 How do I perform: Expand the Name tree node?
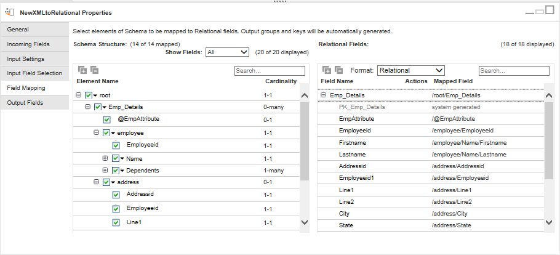[105, 158]
